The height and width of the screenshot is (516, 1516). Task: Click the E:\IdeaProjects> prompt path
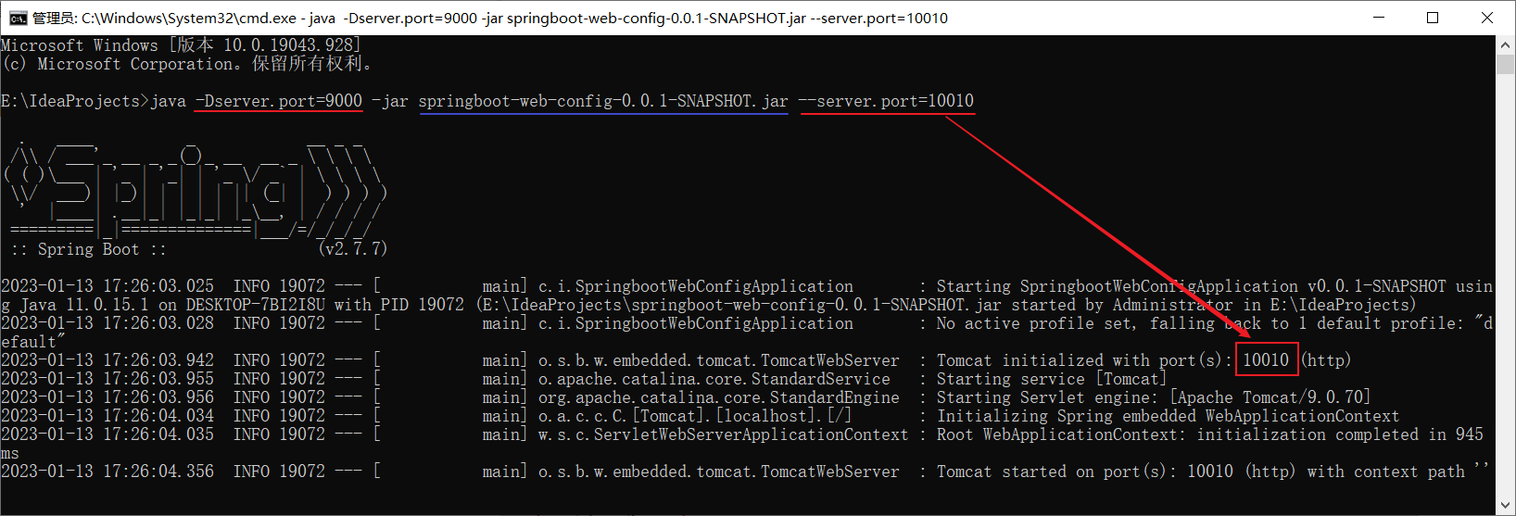[74, 101]
